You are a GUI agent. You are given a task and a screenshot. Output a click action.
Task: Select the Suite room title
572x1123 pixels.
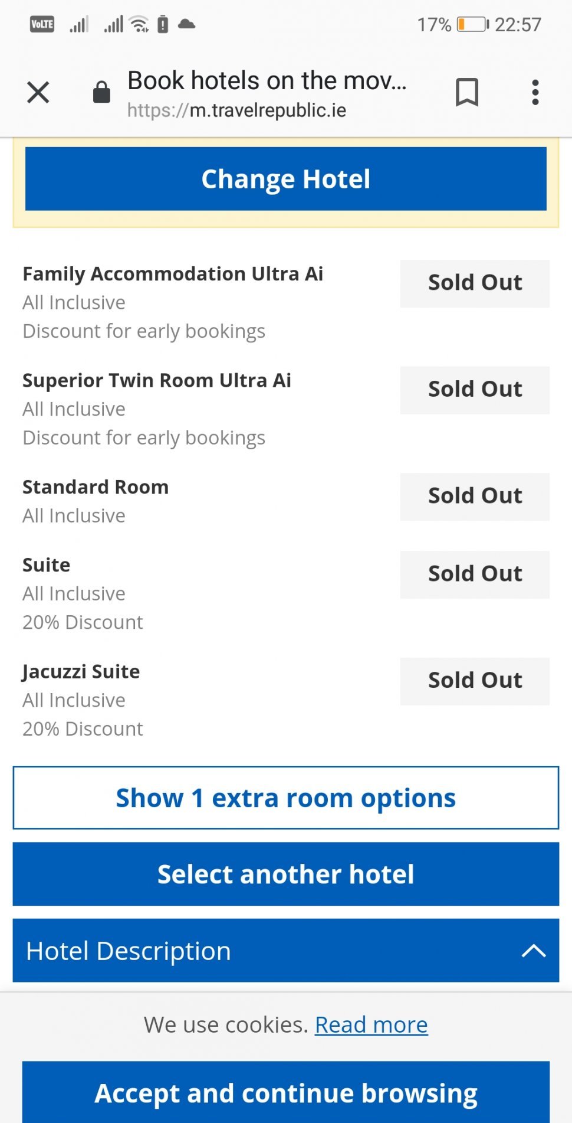pyautogui.click(x=47, y=565)
